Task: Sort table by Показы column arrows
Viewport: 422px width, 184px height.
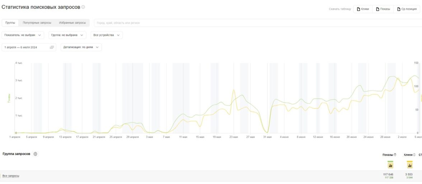Action: coord(395,155)
